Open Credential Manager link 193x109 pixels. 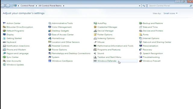(107, 27)
